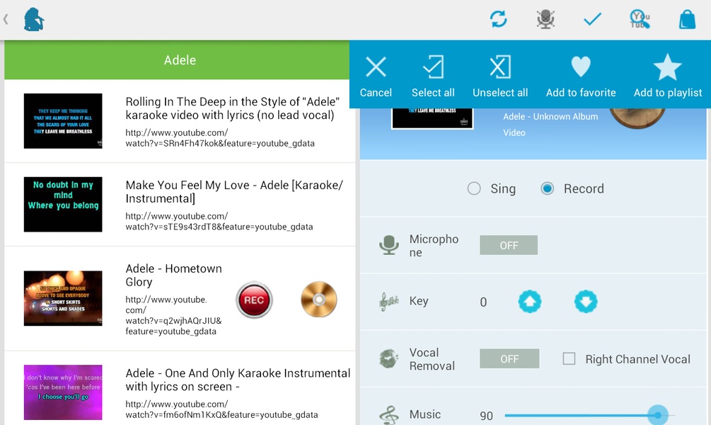
Task: Cancel the selection mode
Action: [376, 76]
